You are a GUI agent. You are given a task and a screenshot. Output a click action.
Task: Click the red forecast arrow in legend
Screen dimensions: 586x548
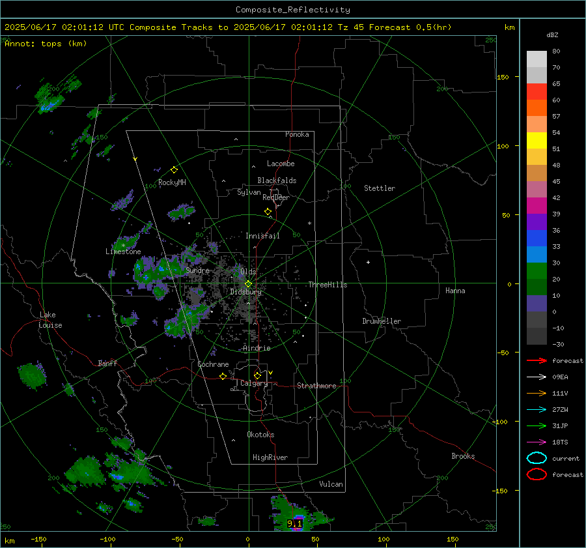coord(537,360)
